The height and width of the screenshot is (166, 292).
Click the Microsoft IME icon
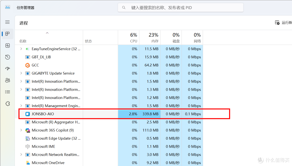point(28,147)
